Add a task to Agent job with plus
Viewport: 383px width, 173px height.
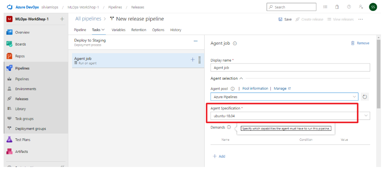193,60
